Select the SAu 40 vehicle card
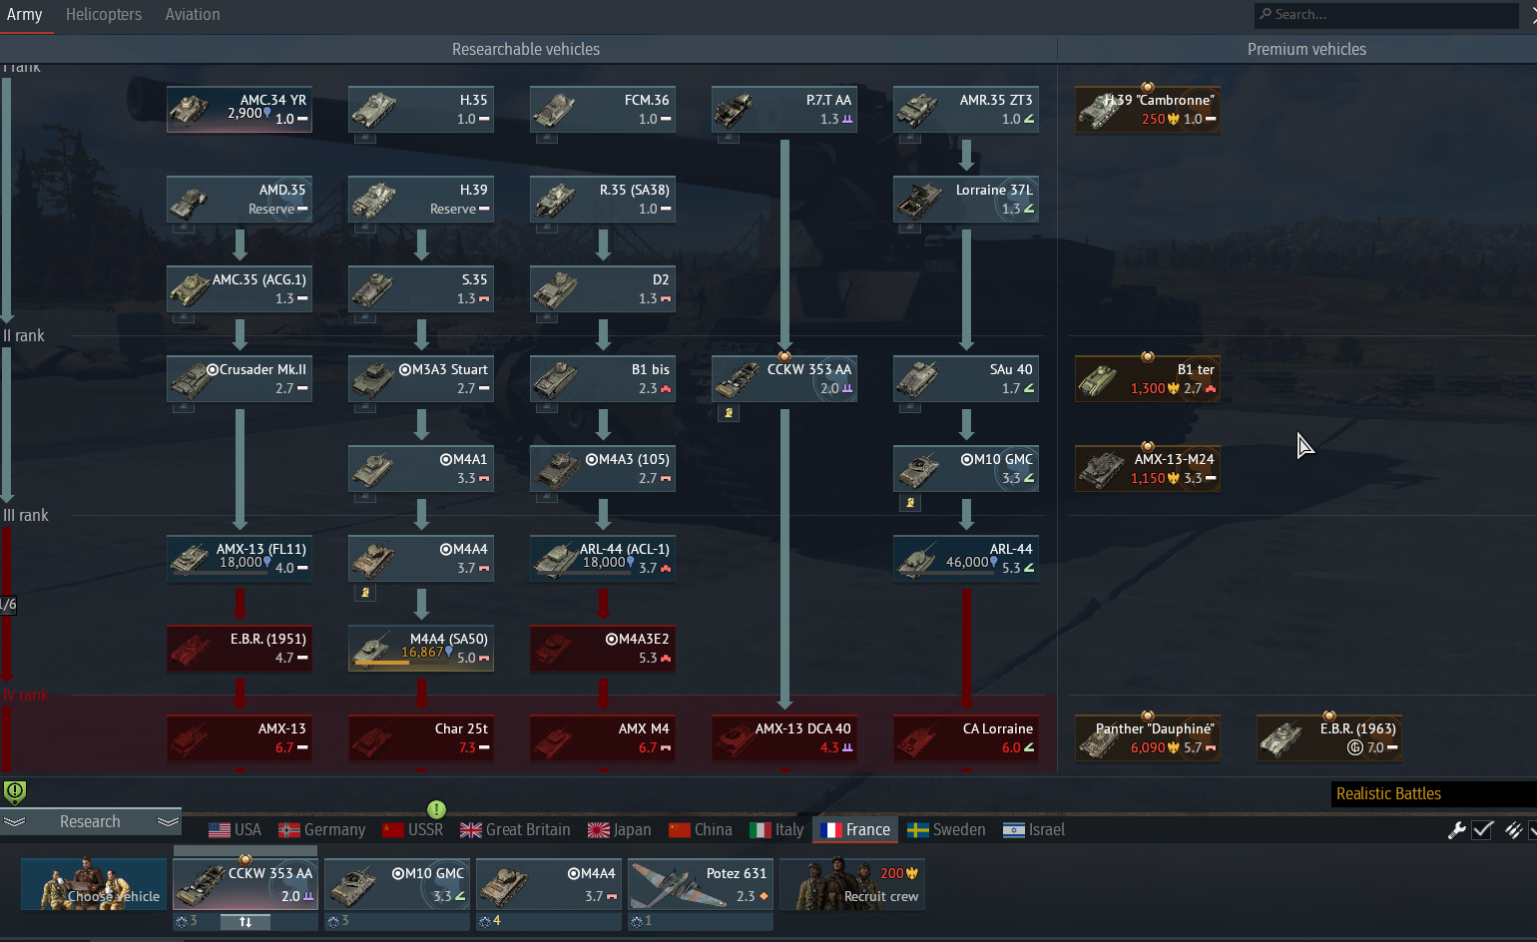 (966, 379)
